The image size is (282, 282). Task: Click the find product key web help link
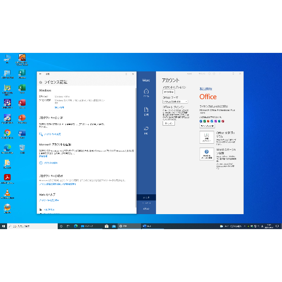click(49, 200)
